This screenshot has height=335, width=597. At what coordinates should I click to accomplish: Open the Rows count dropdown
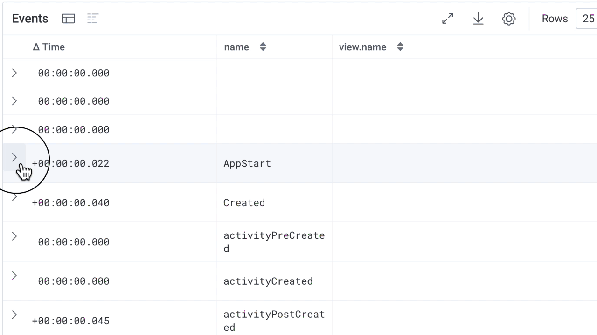(x=587, y=19)
